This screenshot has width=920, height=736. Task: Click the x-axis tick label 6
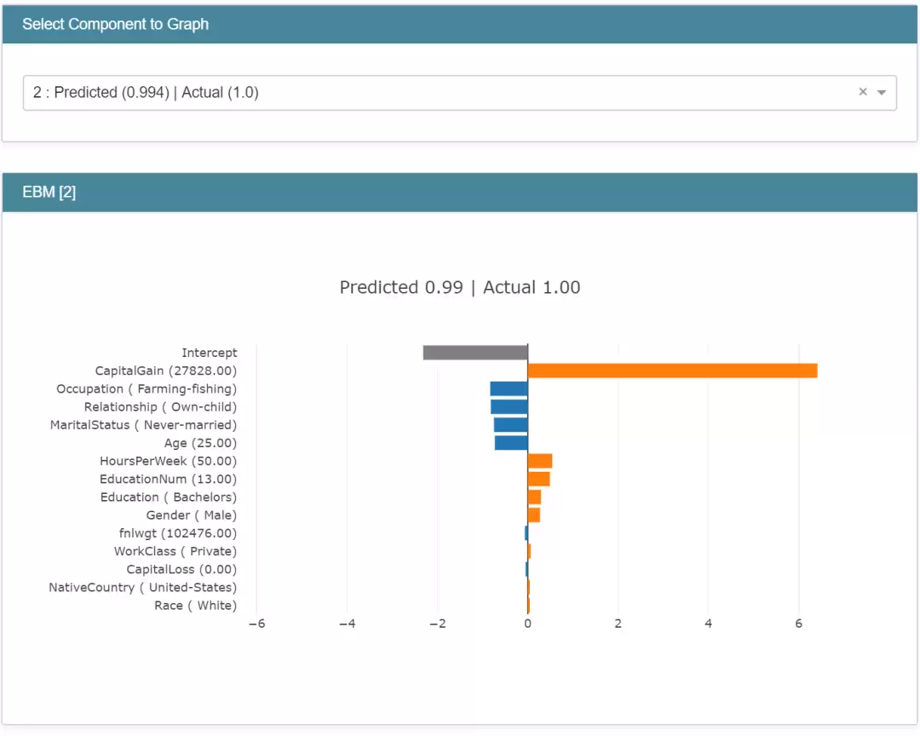pyautogui.click(x=798, y=624)
